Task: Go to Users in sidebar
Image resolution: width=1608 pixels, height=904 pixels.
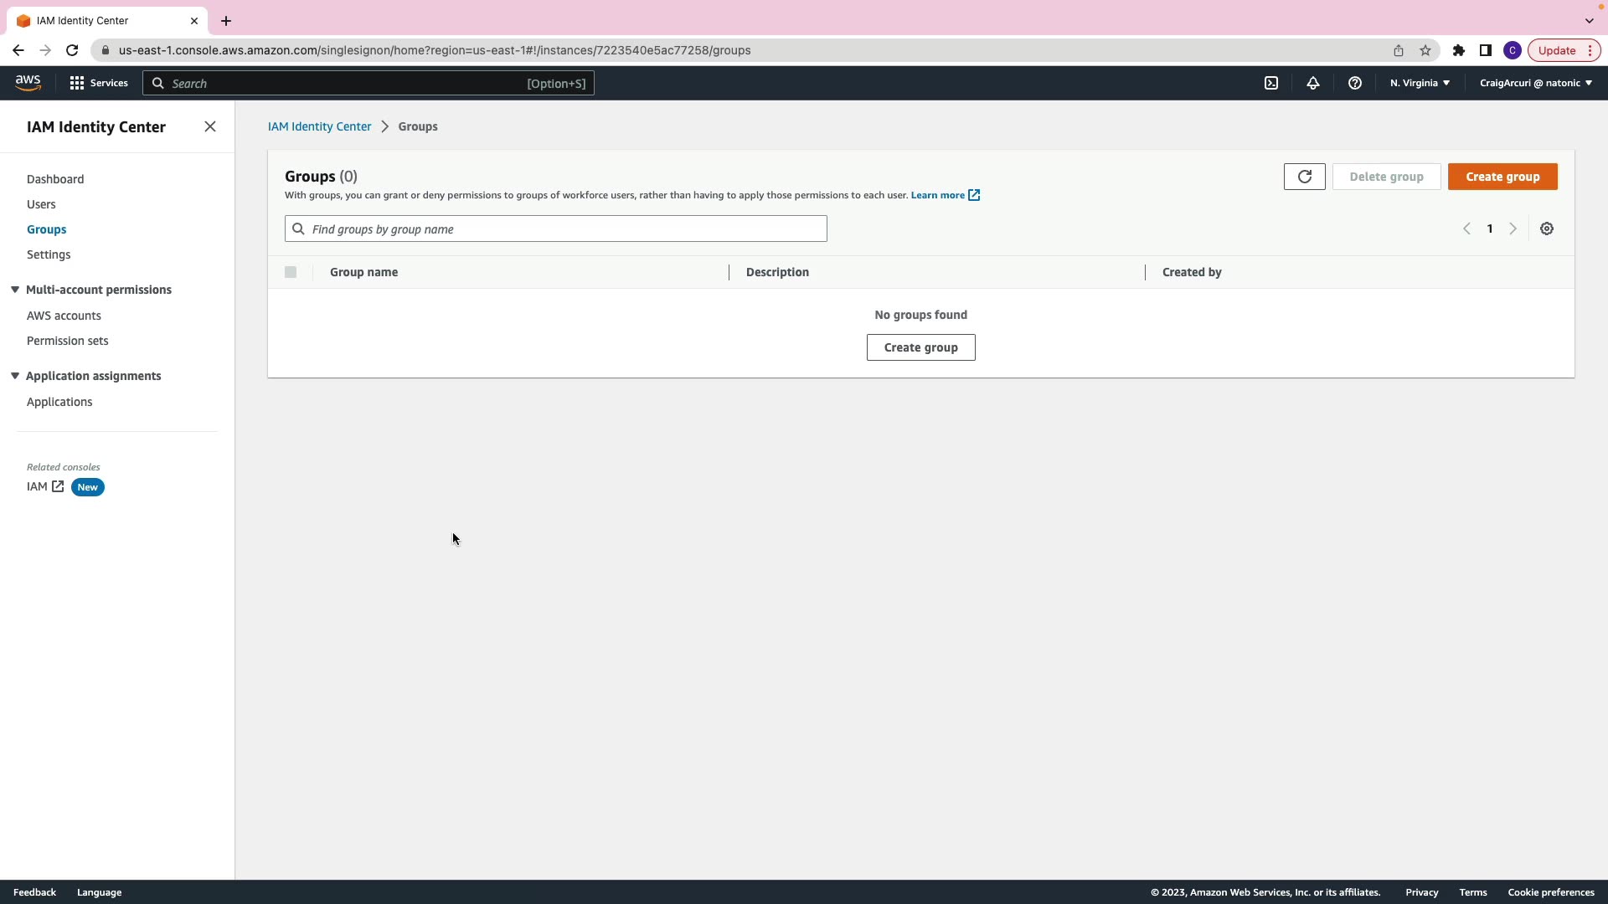Action: coord(41,204)
